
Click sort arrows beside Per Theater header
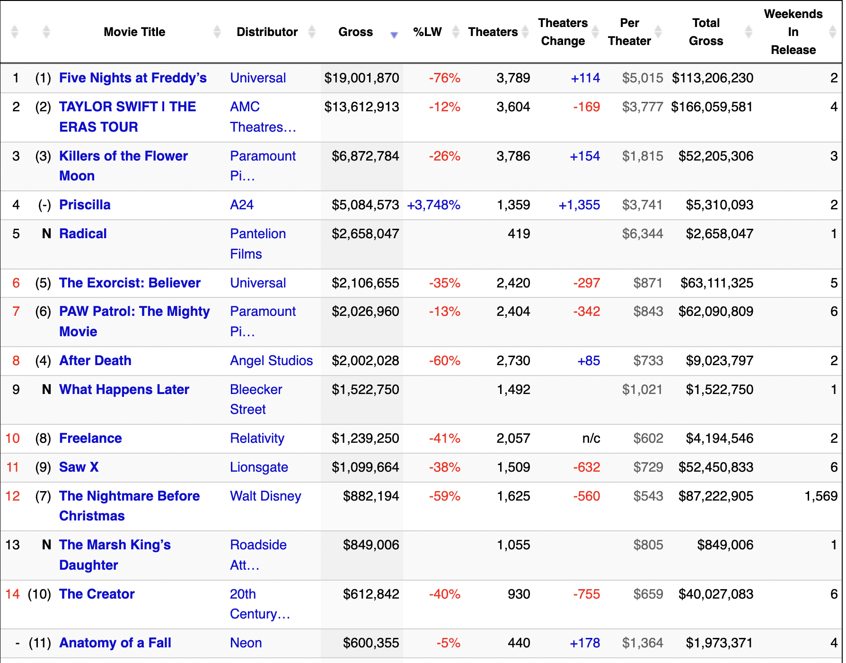tap(658, 32)
